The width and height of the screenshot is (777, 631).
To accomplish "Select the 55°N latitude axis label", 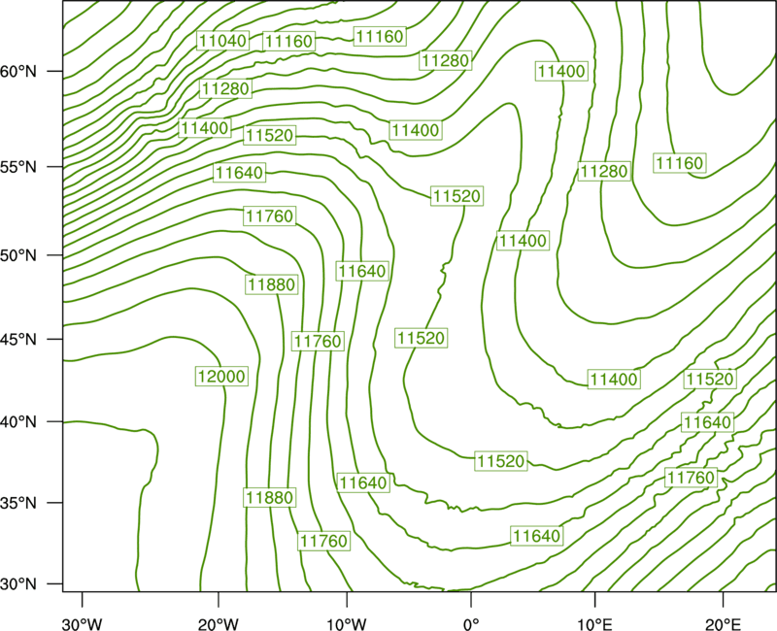I will tap(18, 167).
